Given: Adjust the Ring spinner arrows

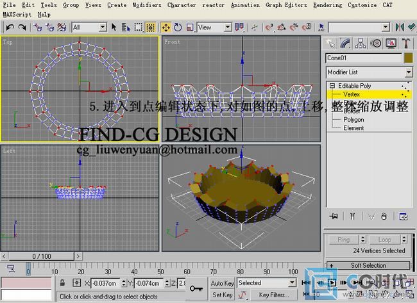Looking at the screenshot, I should pyautogui.click(x=363, y=240).
